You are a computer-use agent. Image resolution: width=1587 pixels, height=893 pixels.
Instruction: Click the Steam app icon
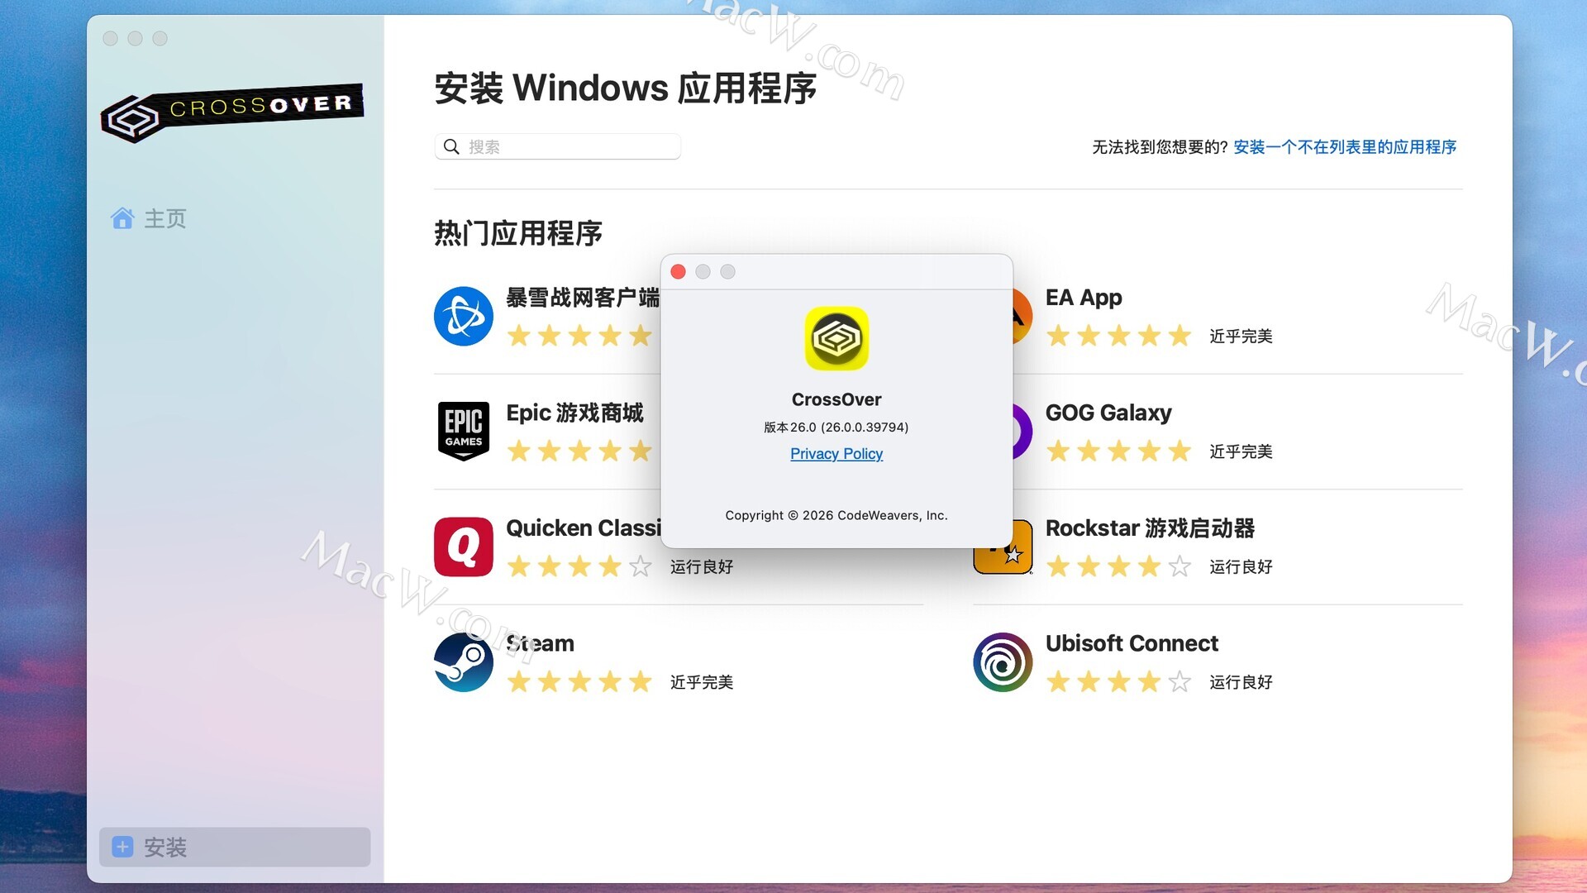(463, 662)
